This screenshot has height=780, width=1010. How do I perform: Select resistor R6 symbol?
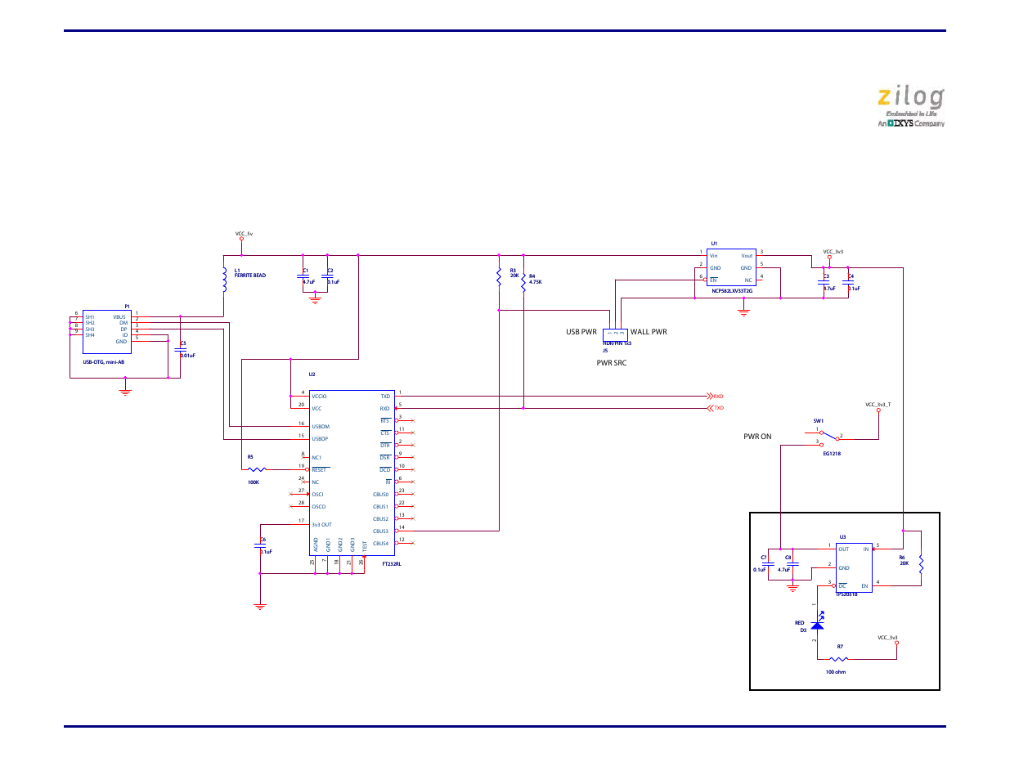pos(921,563)
